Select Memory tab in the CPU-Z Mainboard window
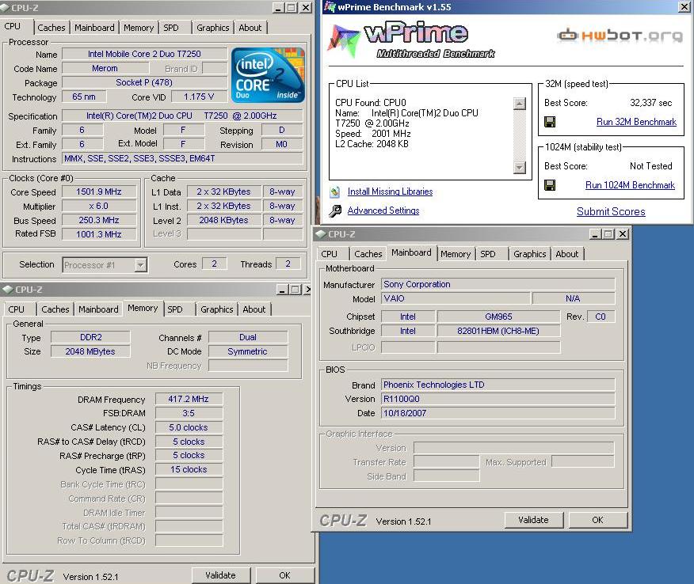 point(456,254)
